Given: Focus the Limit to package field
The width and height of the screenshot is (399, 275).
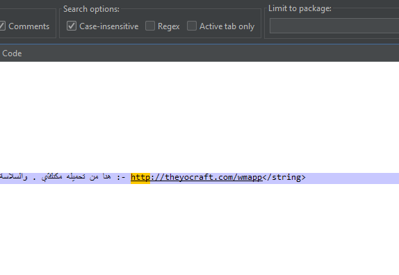Looking at the screenshot, I should 334,26.
